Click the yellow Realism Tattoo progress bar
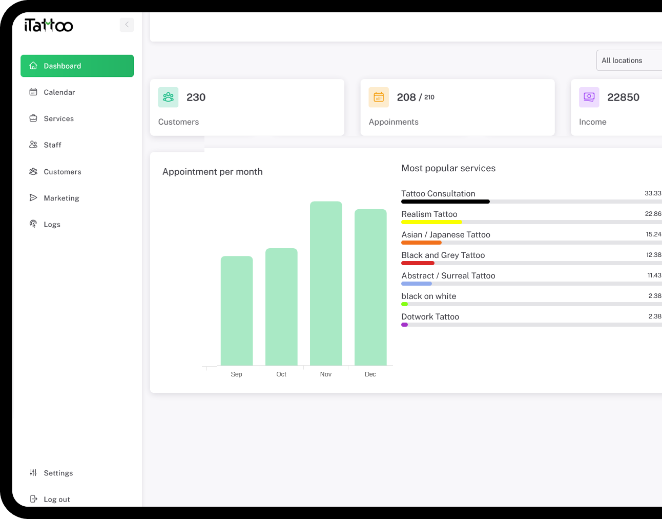Viewport: 662px width, 519px height. point(431,222)
